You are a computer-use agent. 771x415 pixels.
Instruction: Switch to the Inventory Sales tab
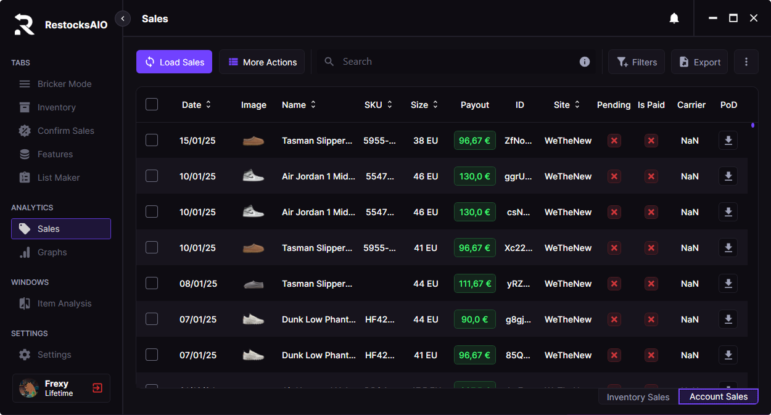pos(638,397)
